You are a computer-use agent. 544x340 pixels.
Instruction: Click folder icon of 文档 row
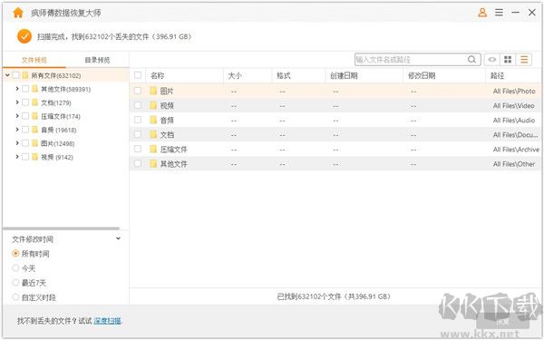tap(153, 134)
